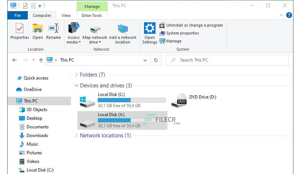Open the address bar history dropdown
Screen dimensions: 301x174
[145, 60]
